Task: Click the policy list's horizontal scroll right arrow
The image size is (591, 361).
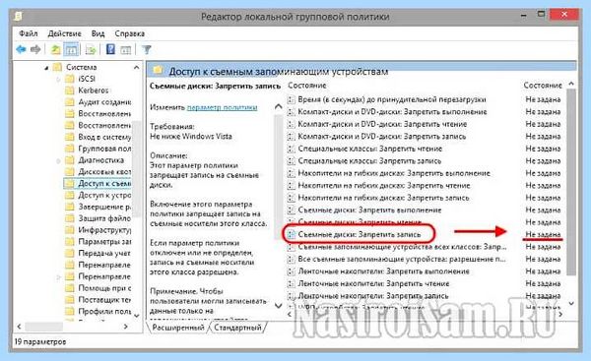Action: (x=560, y=314)
